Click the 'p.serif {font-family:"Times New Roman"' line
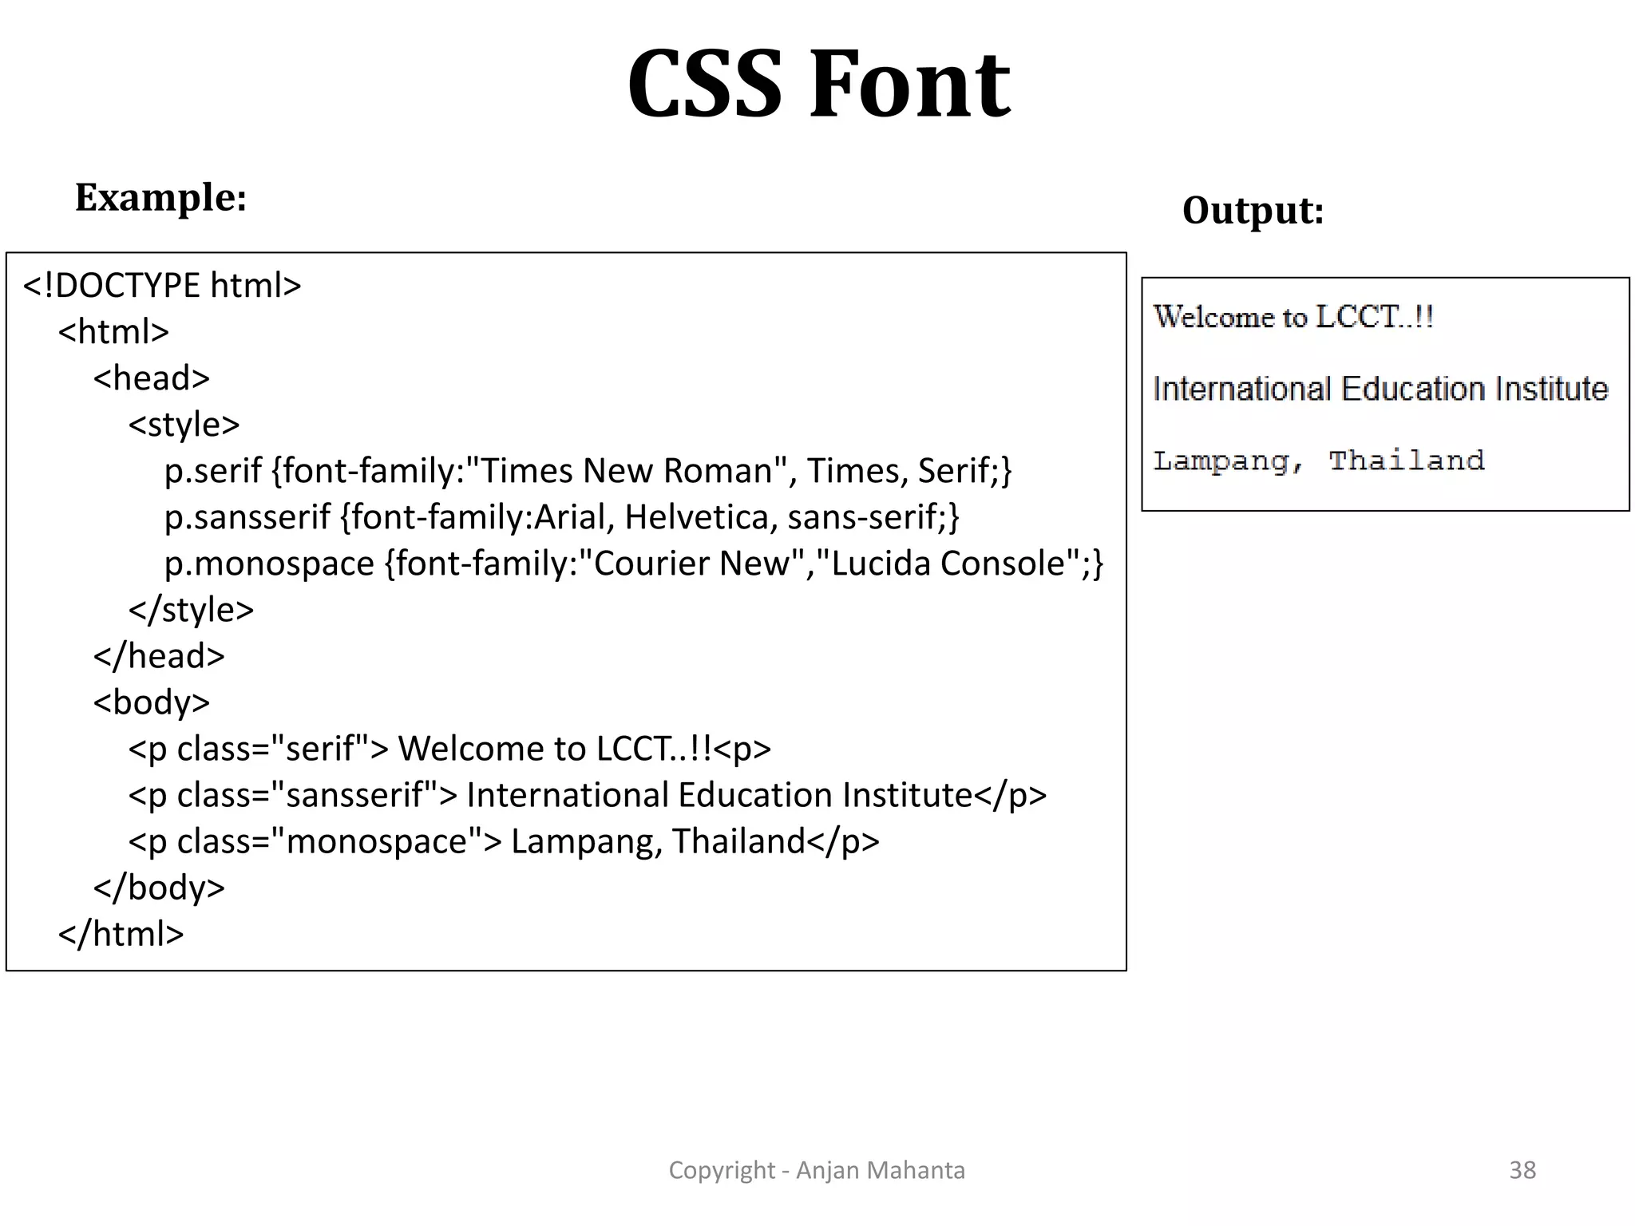 click(588, 471)
